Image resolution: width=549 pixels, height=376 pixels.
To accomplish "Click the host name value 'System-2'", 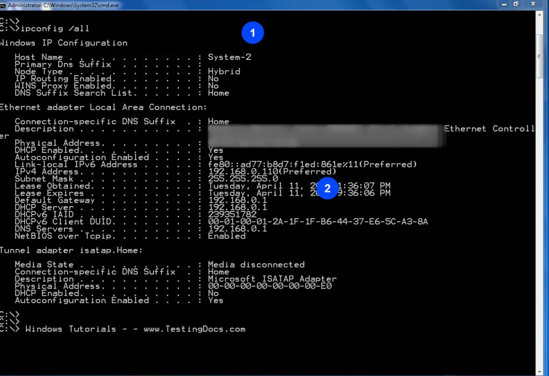I will tap(229, 57).
